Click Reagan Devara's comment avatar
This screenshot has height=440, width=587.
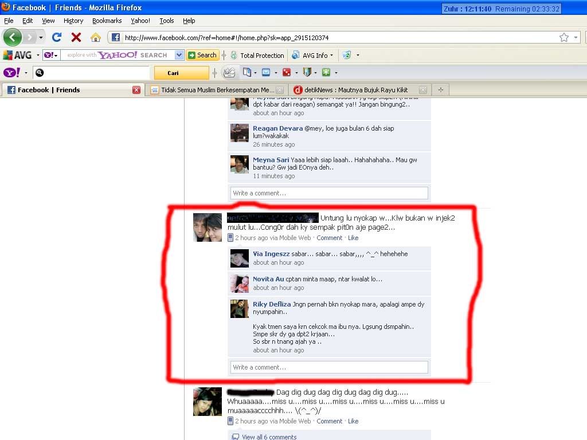(239, 133)
